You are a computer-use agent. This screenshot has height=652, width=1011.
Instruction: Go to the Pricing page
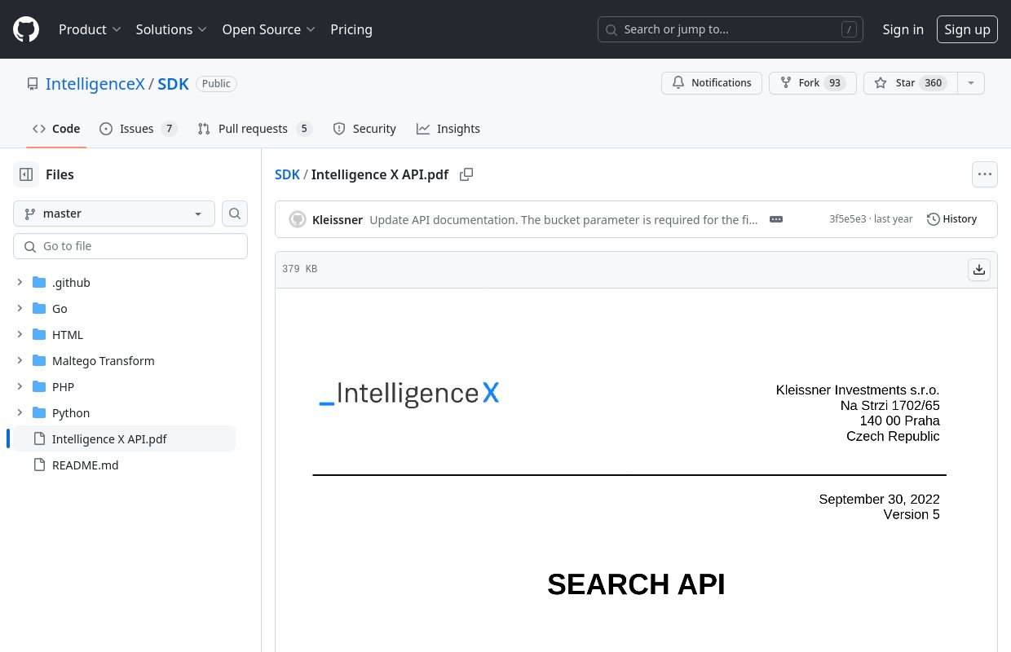351,29
